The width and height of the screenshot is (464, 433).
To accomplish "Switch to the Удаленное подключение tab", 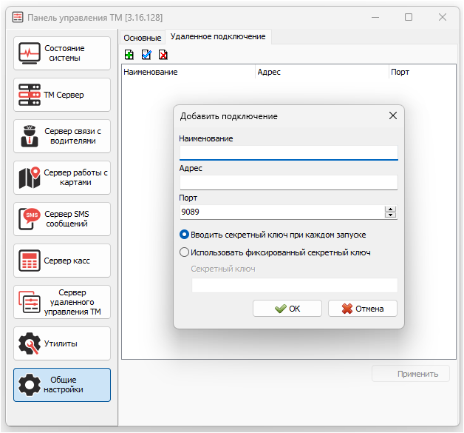I will pyautogui.click(x=218, y=36).
